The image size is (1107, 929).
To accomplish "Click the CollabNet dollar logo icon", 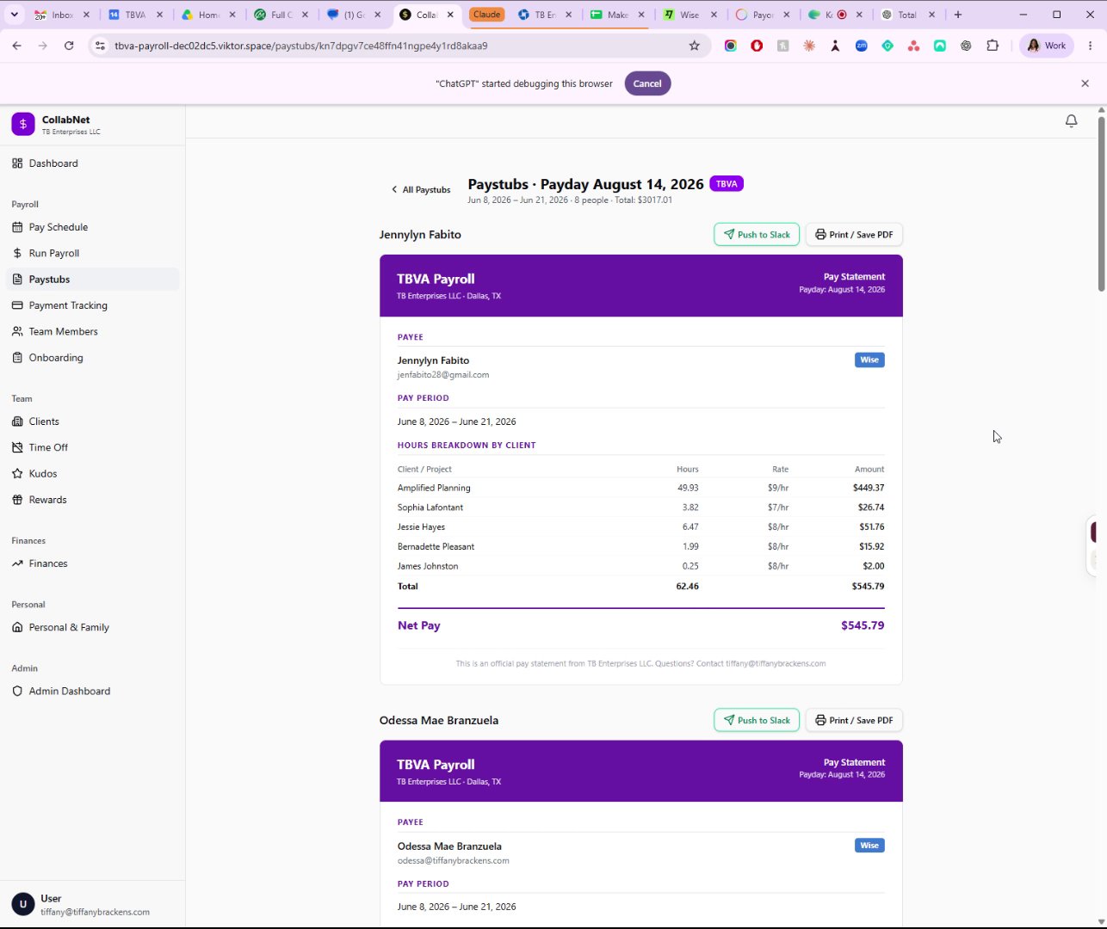I will 23,124.
